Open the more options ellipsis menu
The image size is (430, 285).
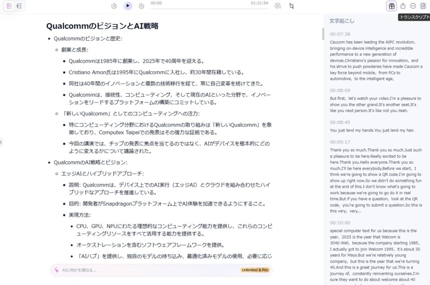point(413,6)
